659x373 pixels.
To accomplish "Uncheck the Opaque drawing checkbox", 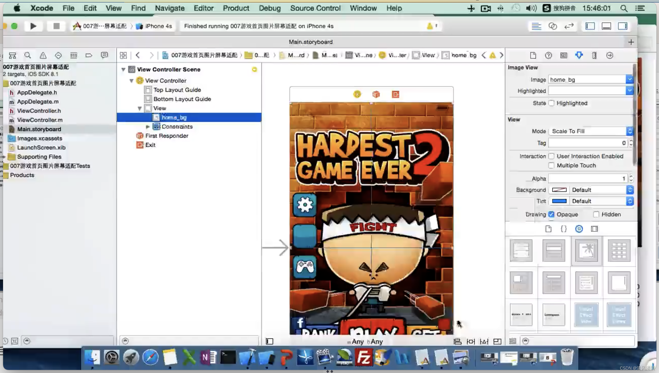I will coord(551,214).
